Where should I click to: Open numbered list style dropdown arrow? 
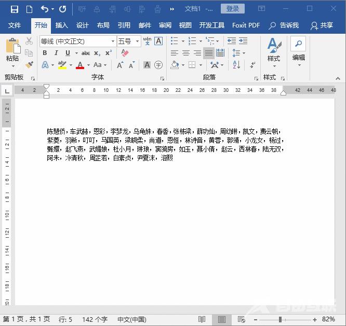(x=201, y=41)
